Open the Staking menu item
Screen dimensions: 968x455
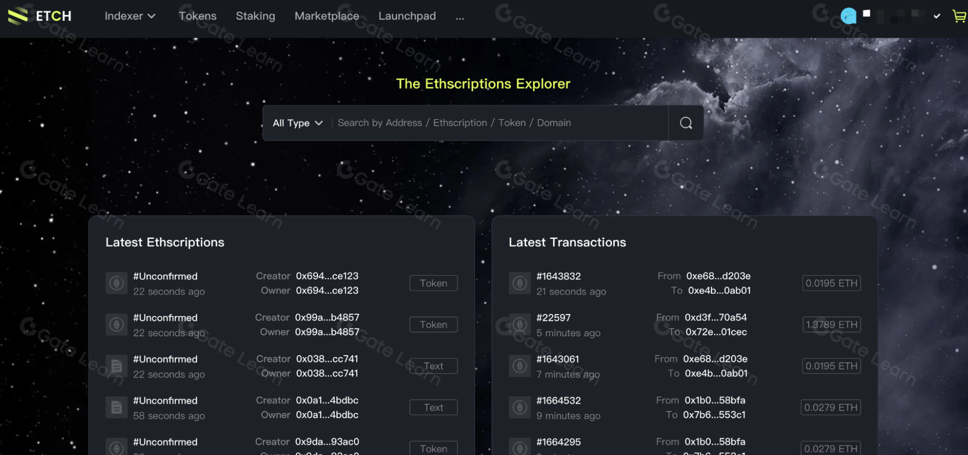point(255,16)
